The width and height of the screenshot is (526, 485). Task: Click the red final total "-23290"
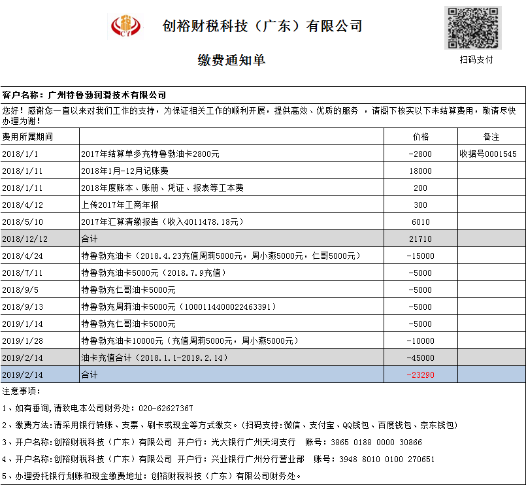click(x=420, y=375)
